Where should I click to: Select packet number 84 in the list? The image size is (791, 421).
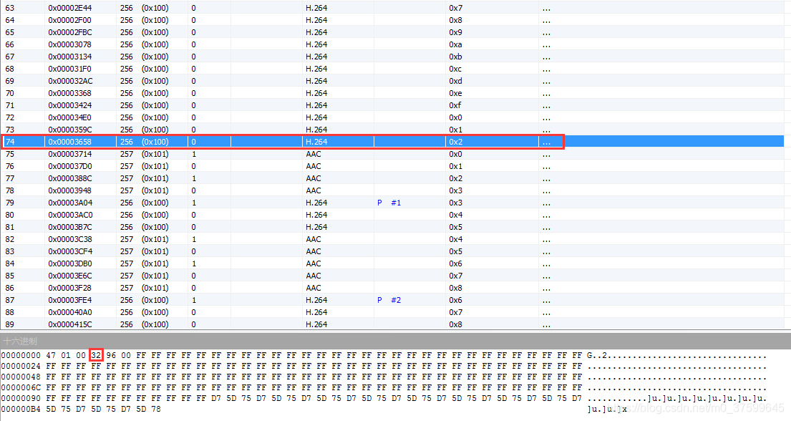[x=392, y=263]
